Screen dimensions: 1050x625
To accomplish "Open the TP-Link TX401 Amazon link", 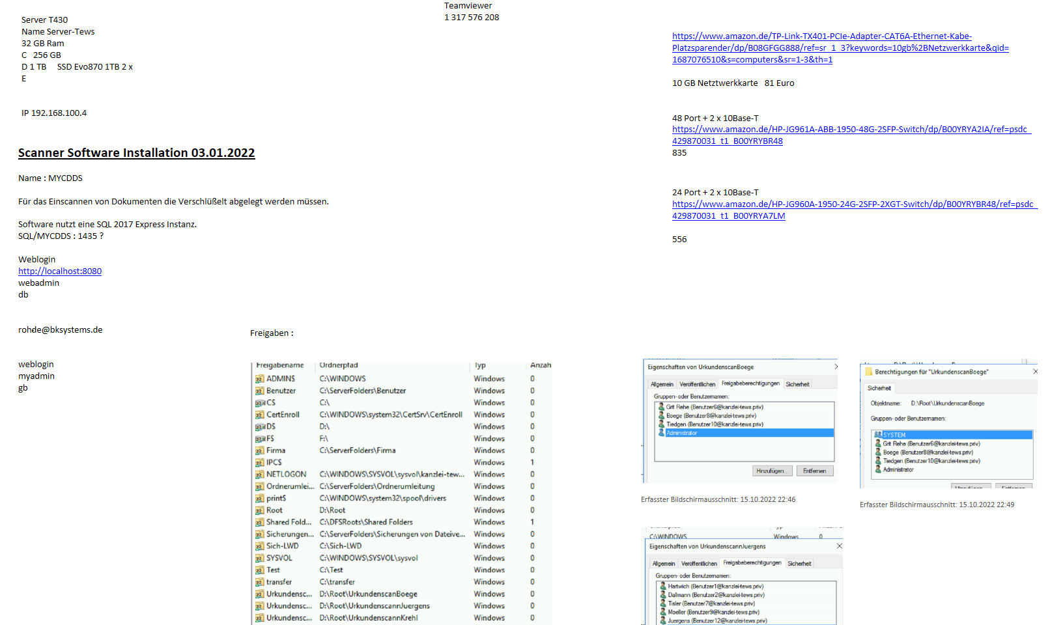I will (x=840, y=48).
